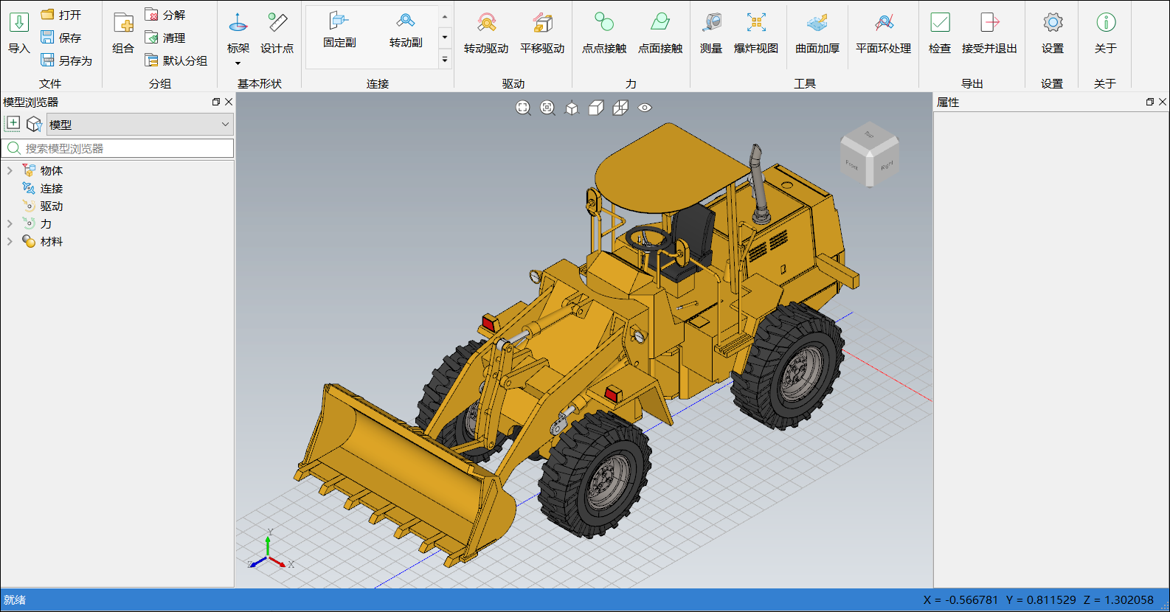The image size is (1170, 612).
Task: Expand the 材料 tree node
Action: [10, 241]
